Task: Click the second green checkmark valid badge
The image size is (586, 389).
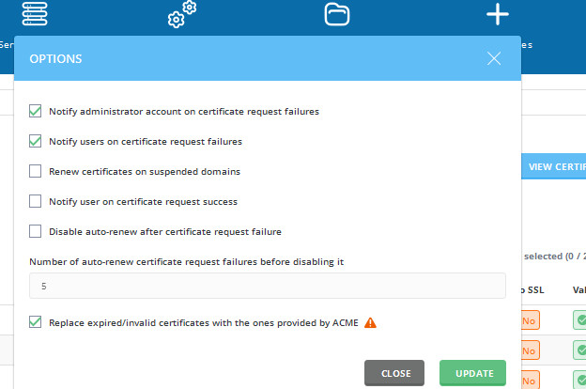Action: click(579, 350)
